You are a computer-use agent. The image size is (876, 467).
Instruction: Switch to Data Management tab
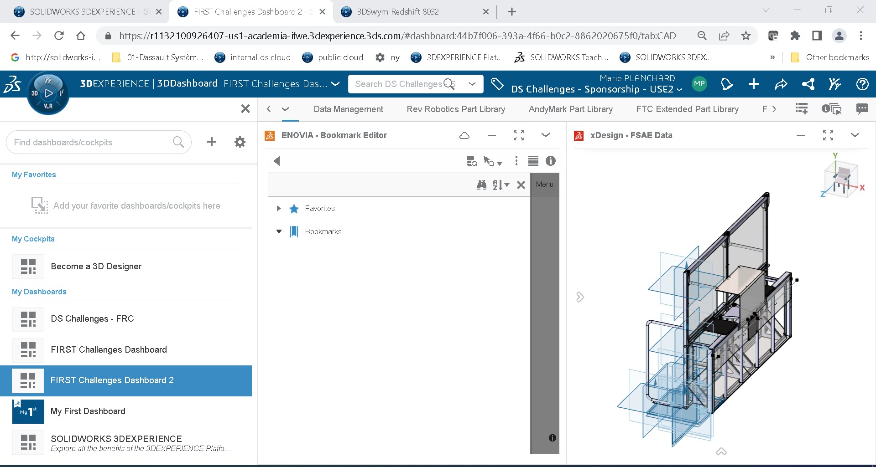pyautogui.click(x=349, y=109)
